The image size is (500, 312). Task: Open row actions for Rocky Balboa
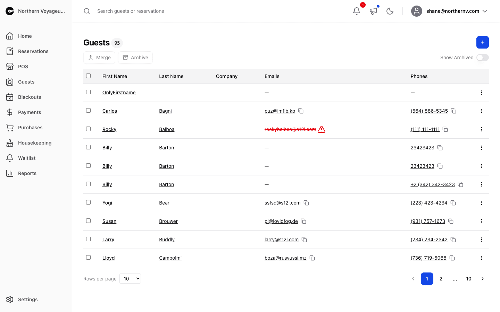(x=481, y=129)
